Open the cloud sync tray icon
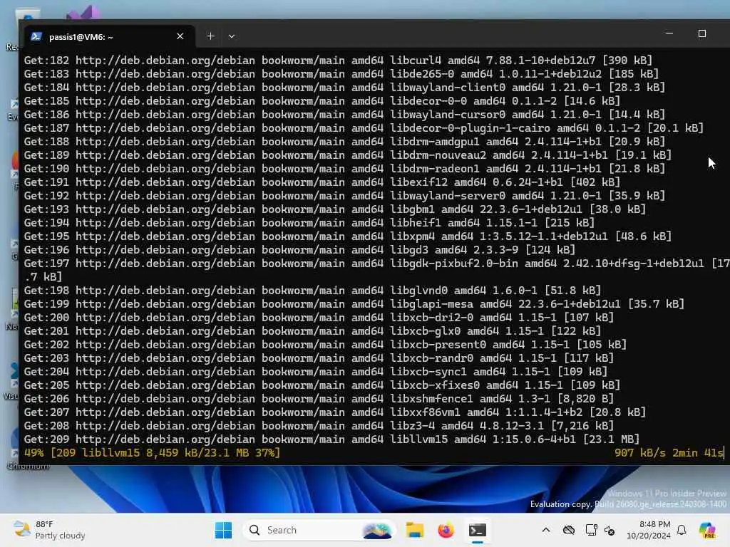Screen dimensions: 730x547 (568, 530)
